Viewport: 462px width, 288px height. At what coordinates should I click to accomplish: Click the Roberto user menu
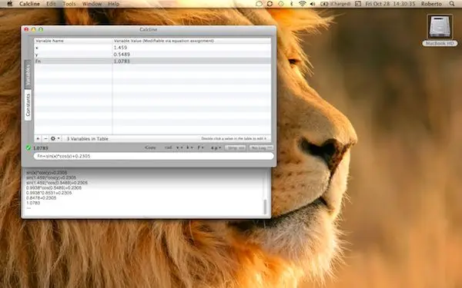coord(431,4)
